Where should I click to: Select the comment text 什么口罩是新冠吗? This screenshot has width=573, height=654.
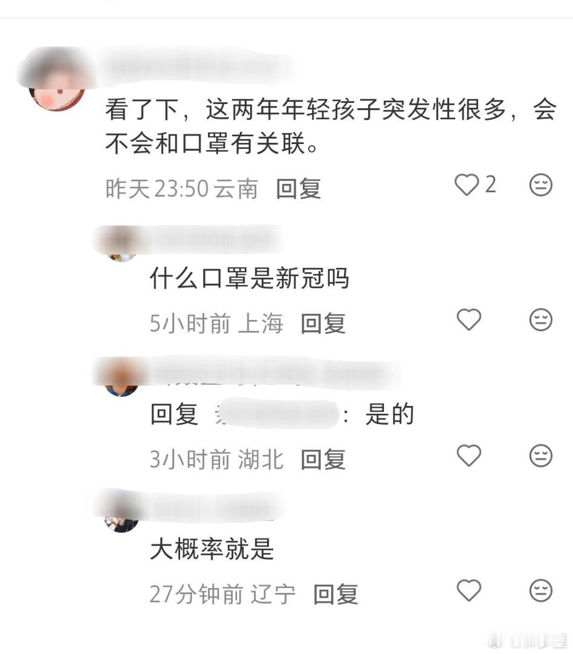tap(249, 278)
